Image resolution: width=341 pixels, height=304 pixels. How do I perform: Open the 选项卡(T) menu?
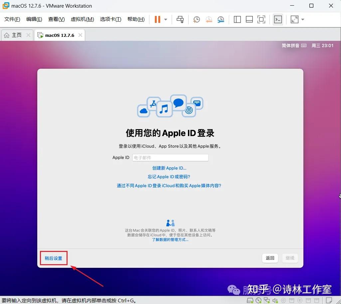pos(111,19)
